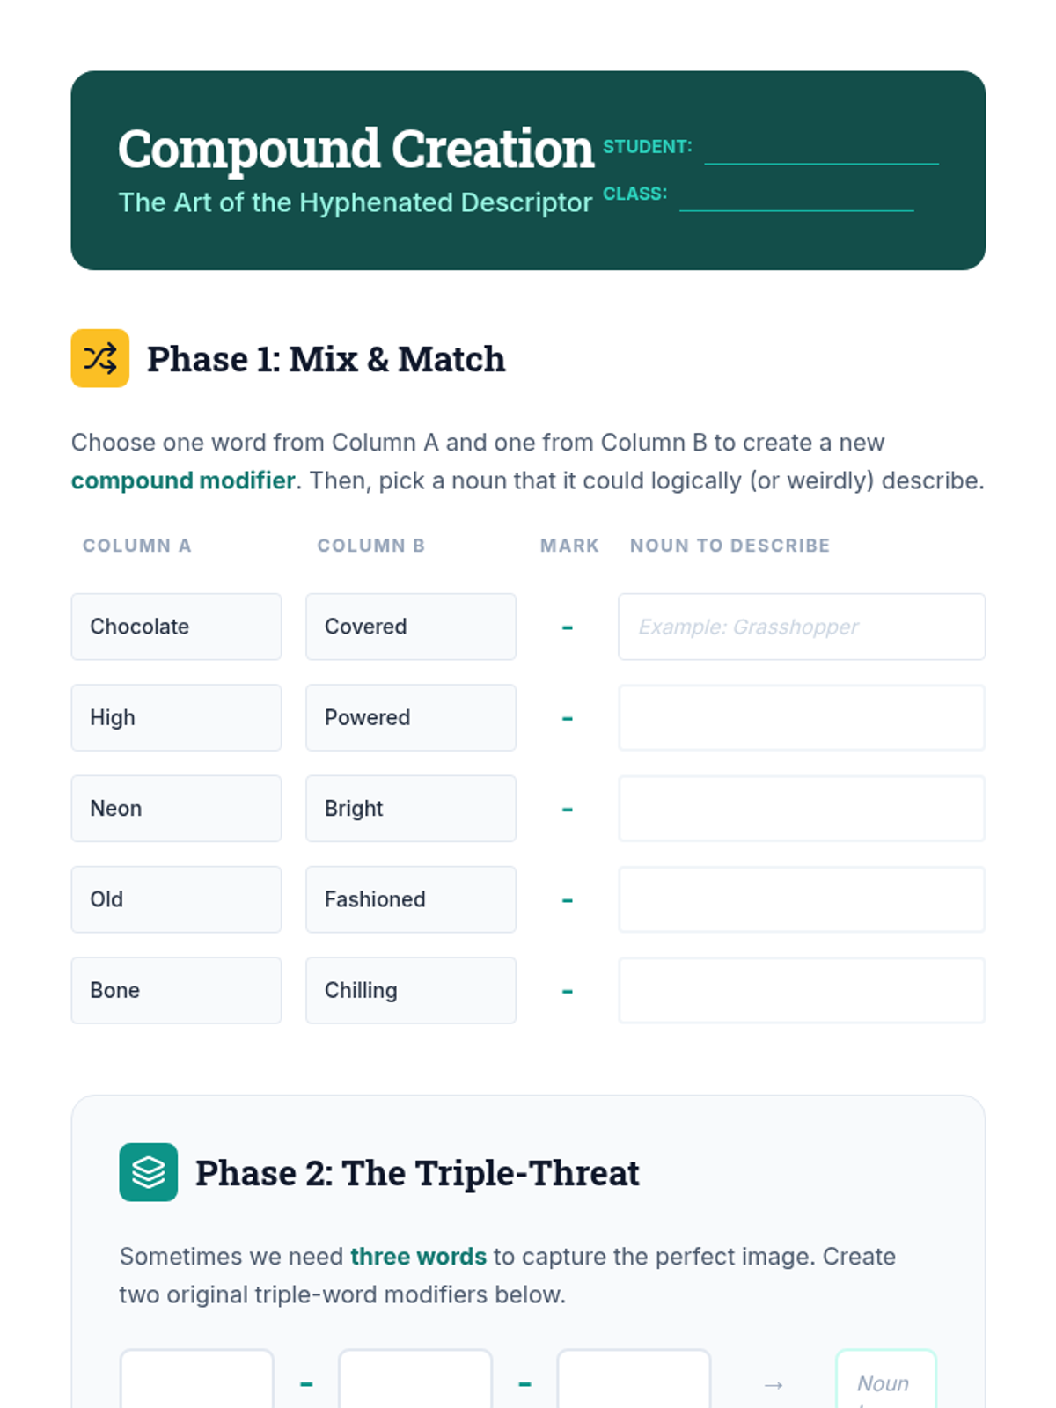The height and width of the screenshot is (1408, 1056).
Task: Click the noun field for Old Fashioned row
Action: click(x=802, y=899)
